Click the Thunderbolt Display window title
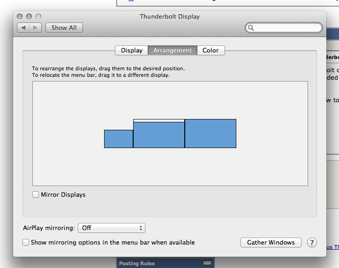Screen dimensions: 339x268 click(x=170, y=16)
